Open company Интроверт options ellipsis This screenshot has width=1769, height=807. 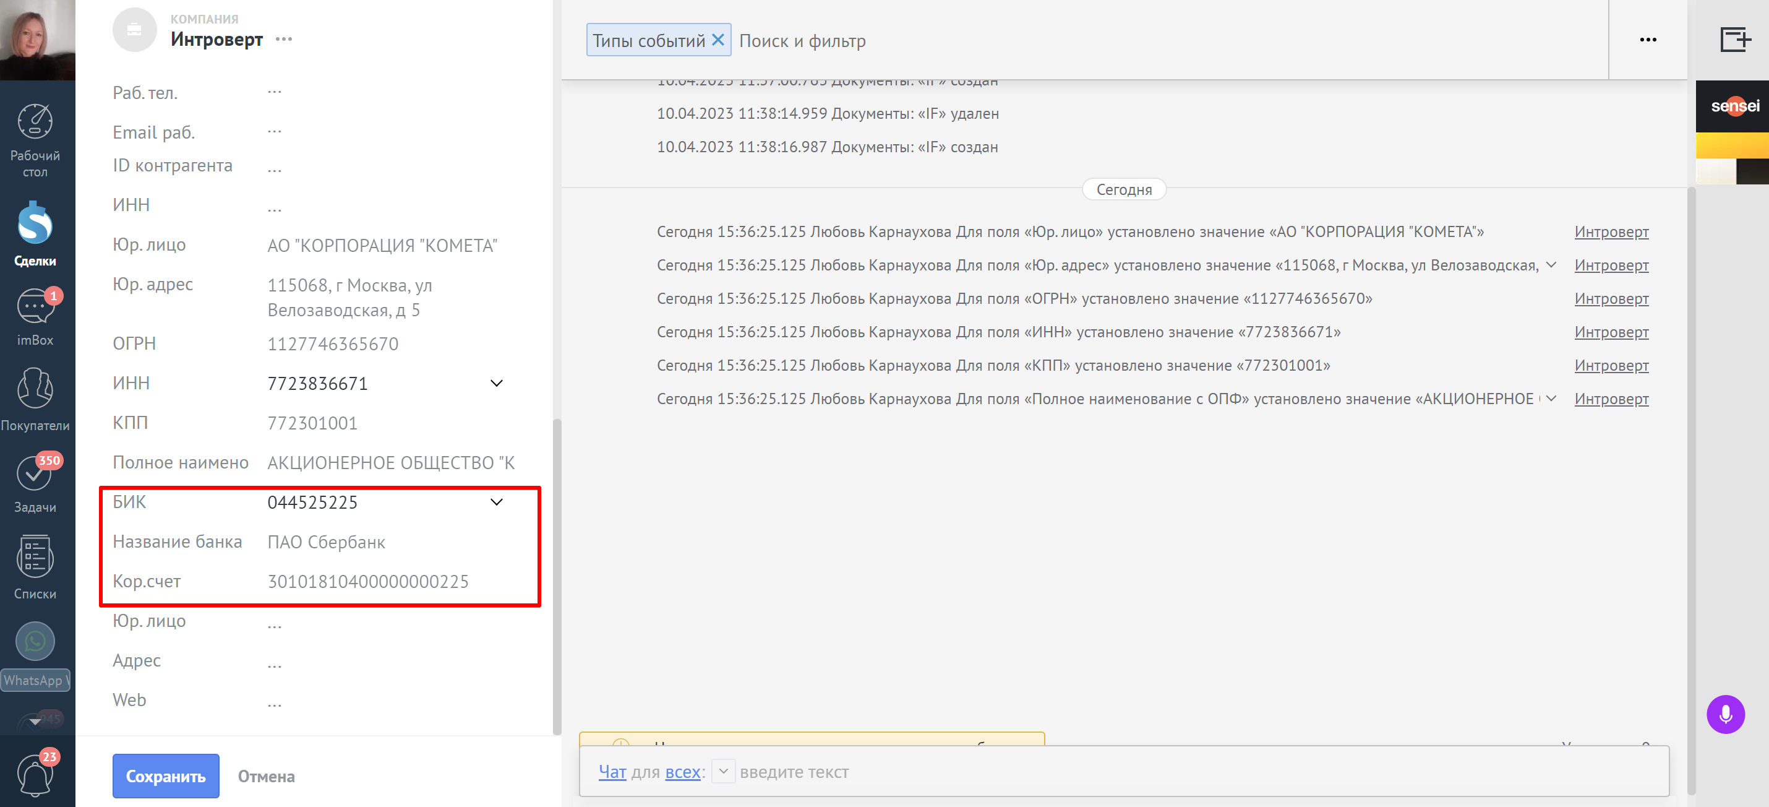click(284, 39)
